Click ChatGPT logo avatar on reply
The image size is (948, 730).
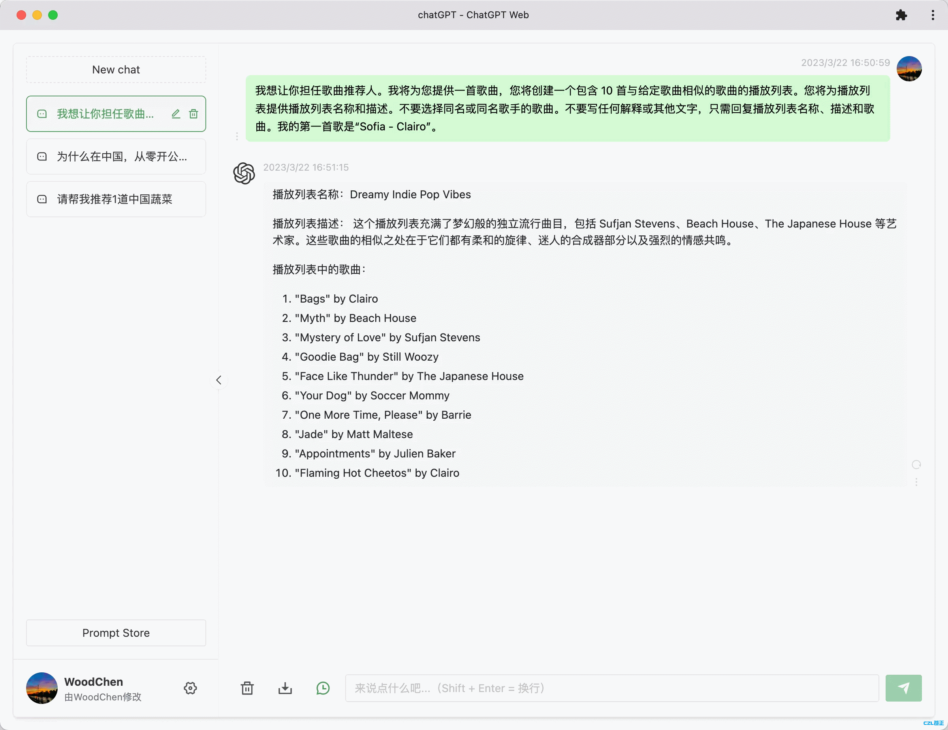[244, 173]
